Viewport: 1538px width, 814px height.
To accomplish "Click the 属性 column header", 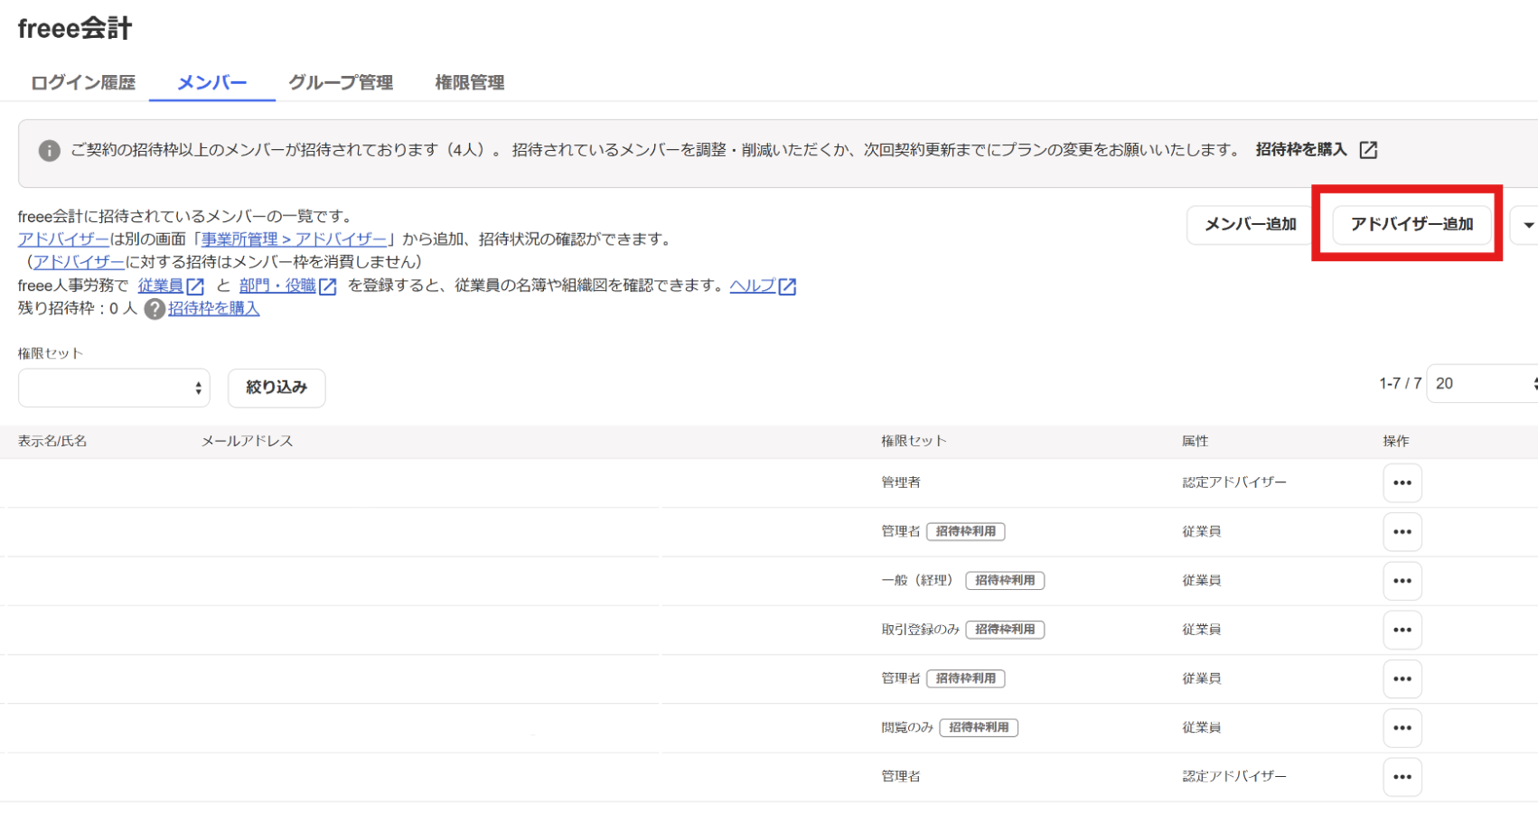I will coord(1195,441).
